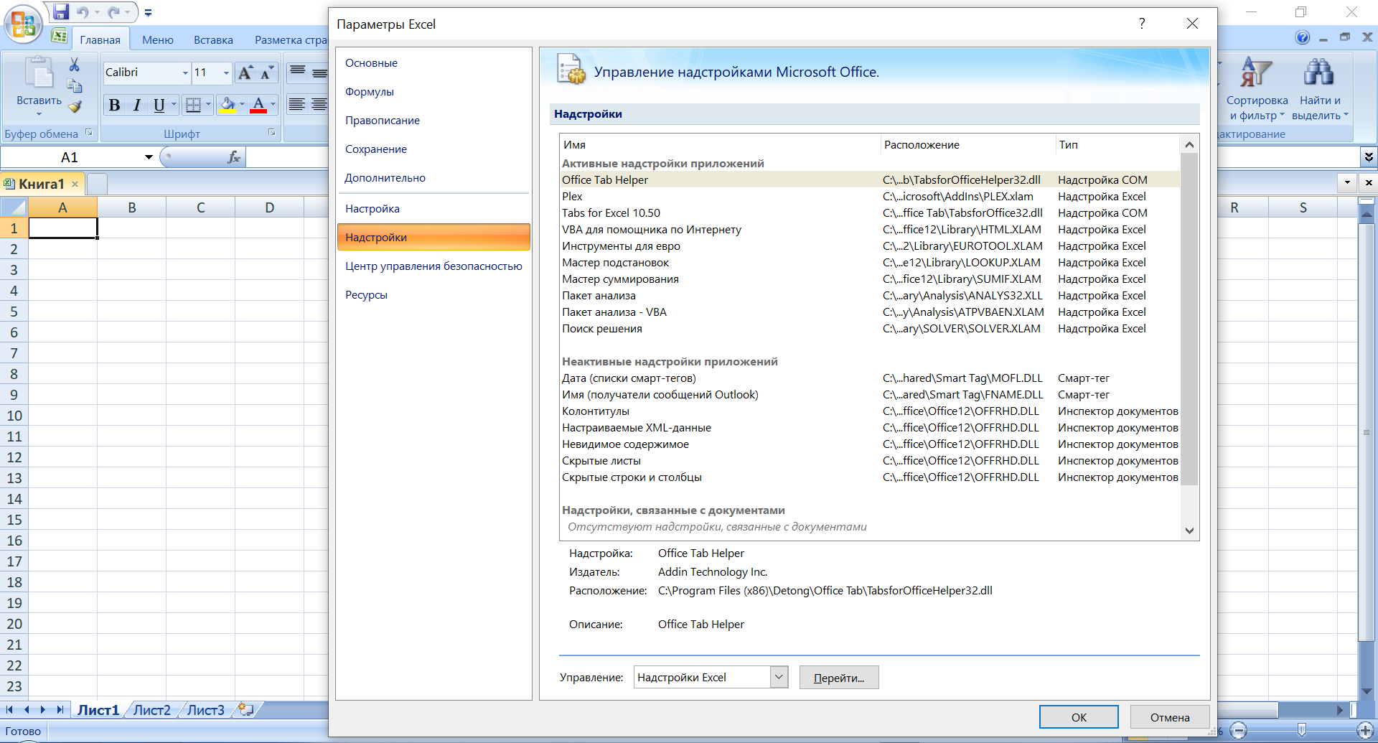Open Excel help question mark icon
Screen dimensions: 1378x743
[1302, 37]
